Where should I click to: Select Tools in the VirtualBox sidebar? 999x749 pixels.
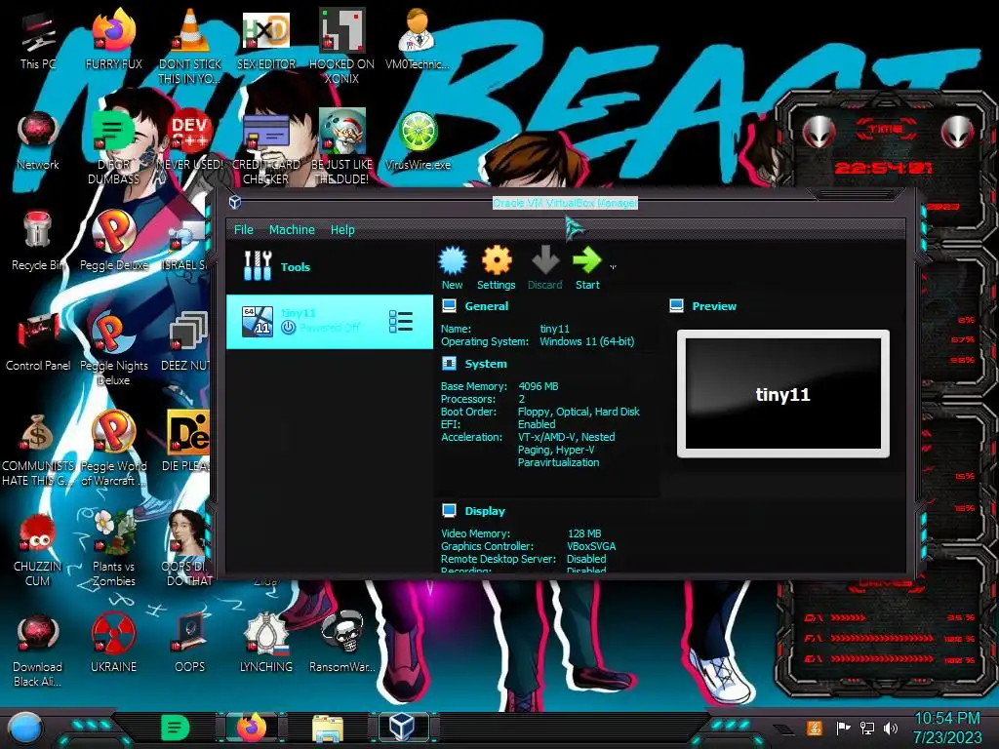pyautogui.click(x=330, y=266)
